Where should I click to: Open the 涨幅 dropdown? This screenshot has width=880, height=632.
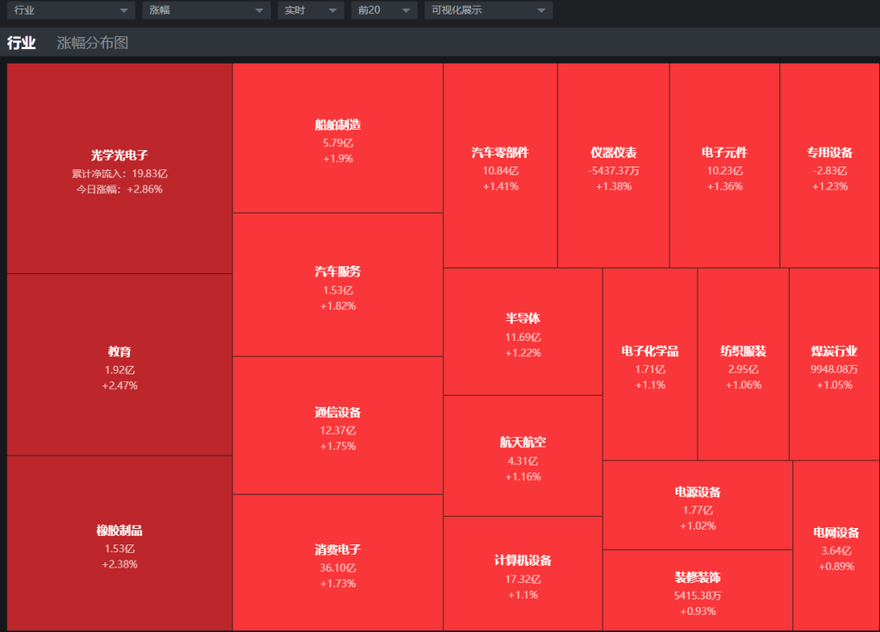click(x=206, y=10)
